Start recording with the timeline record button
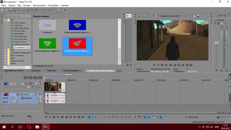Screen dimensions: 231x130 46,117
